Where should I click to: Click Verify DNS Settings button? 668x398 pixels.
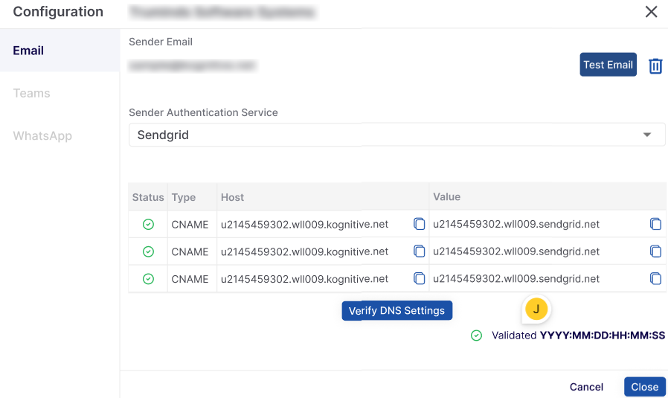click(396, 310)
